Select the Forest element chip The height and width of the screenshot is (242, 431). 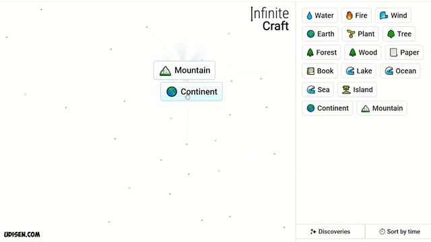[321, 52]
